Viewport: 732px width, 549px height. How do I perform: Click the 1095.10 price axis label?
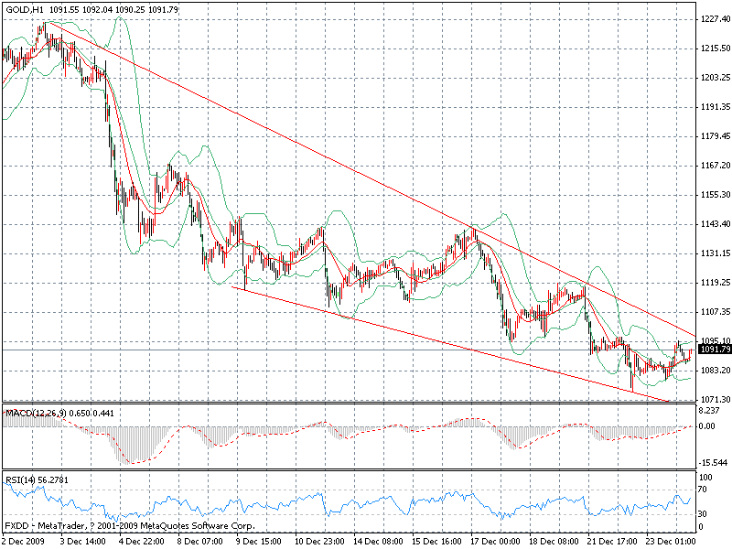click(716, 340)
